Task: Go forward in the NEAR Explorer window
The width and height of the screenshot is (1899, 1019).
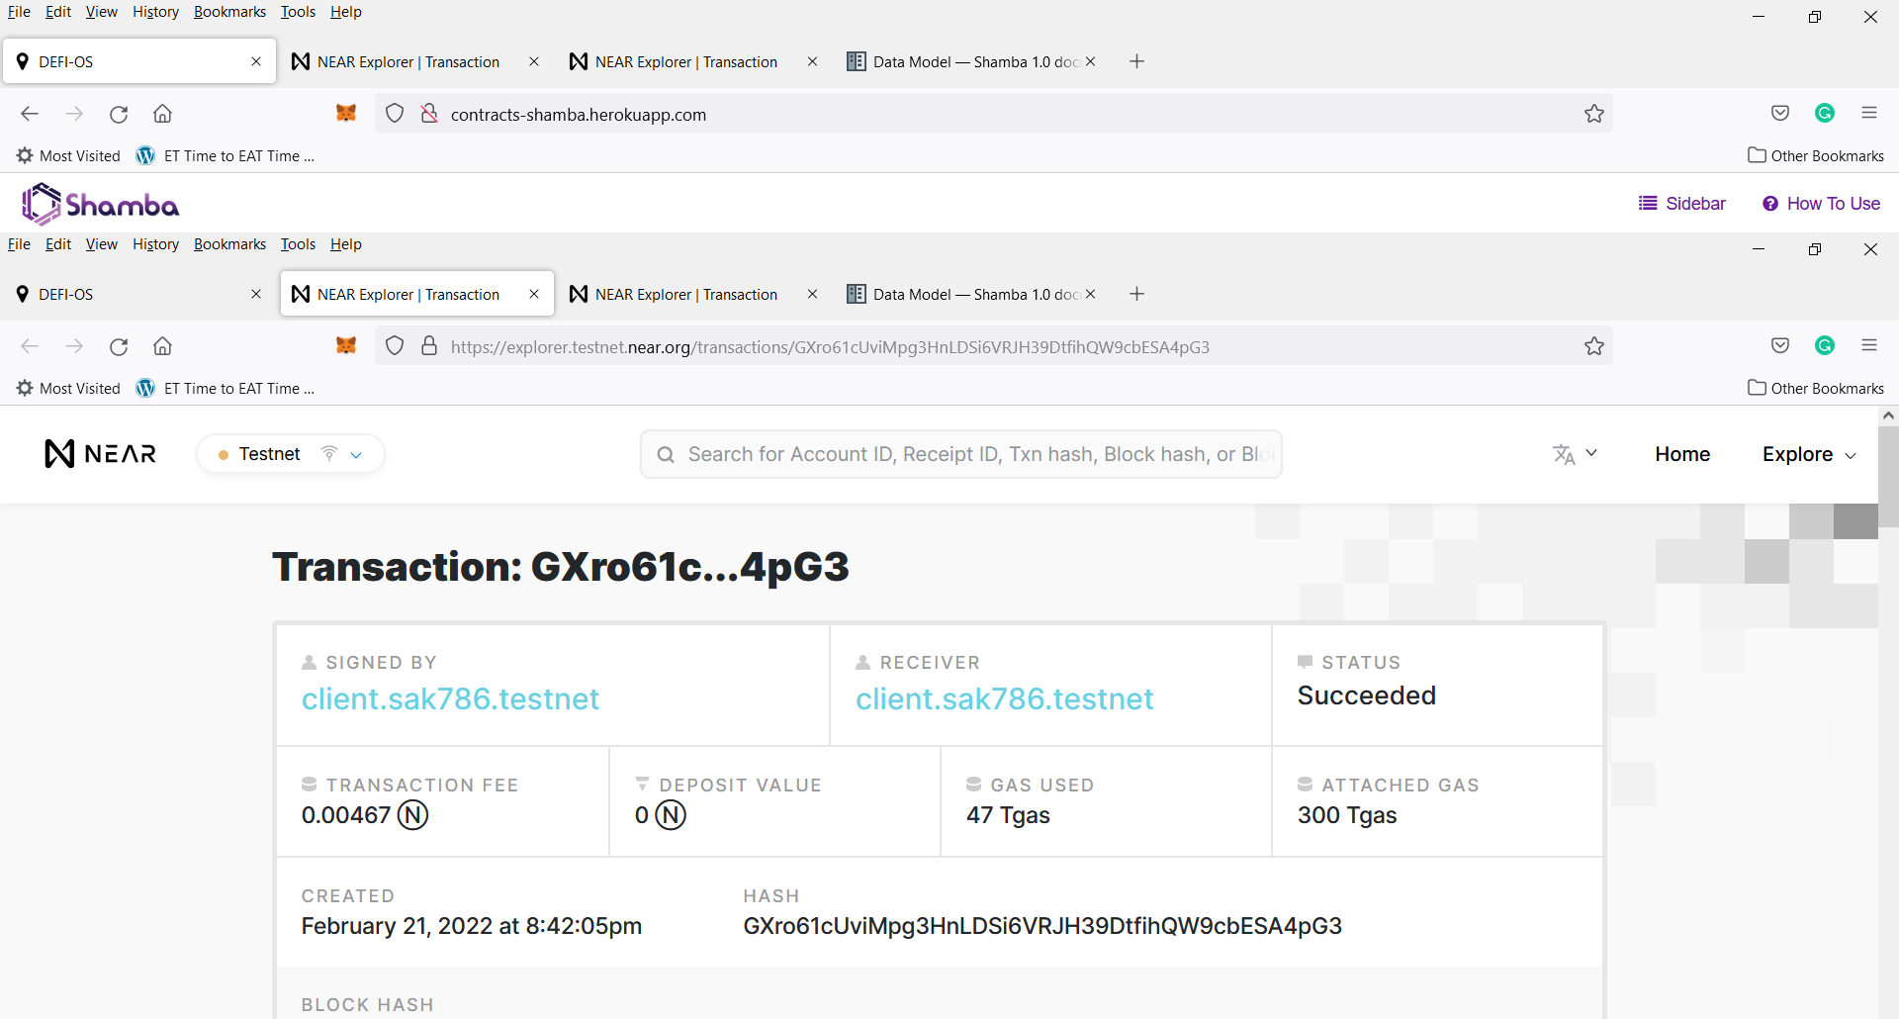Action: 74,346
